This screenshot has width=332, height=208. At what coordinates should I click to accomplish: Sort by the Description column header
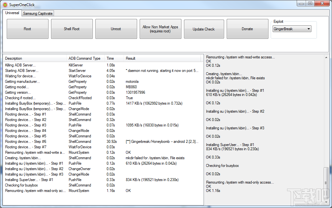tap(35, 58)
